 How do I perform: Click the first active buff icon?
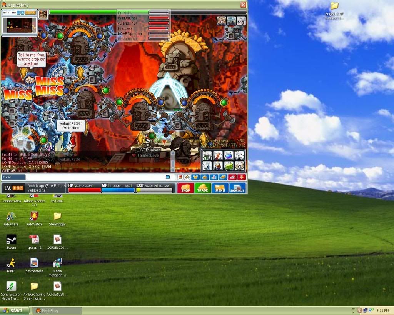221,21
